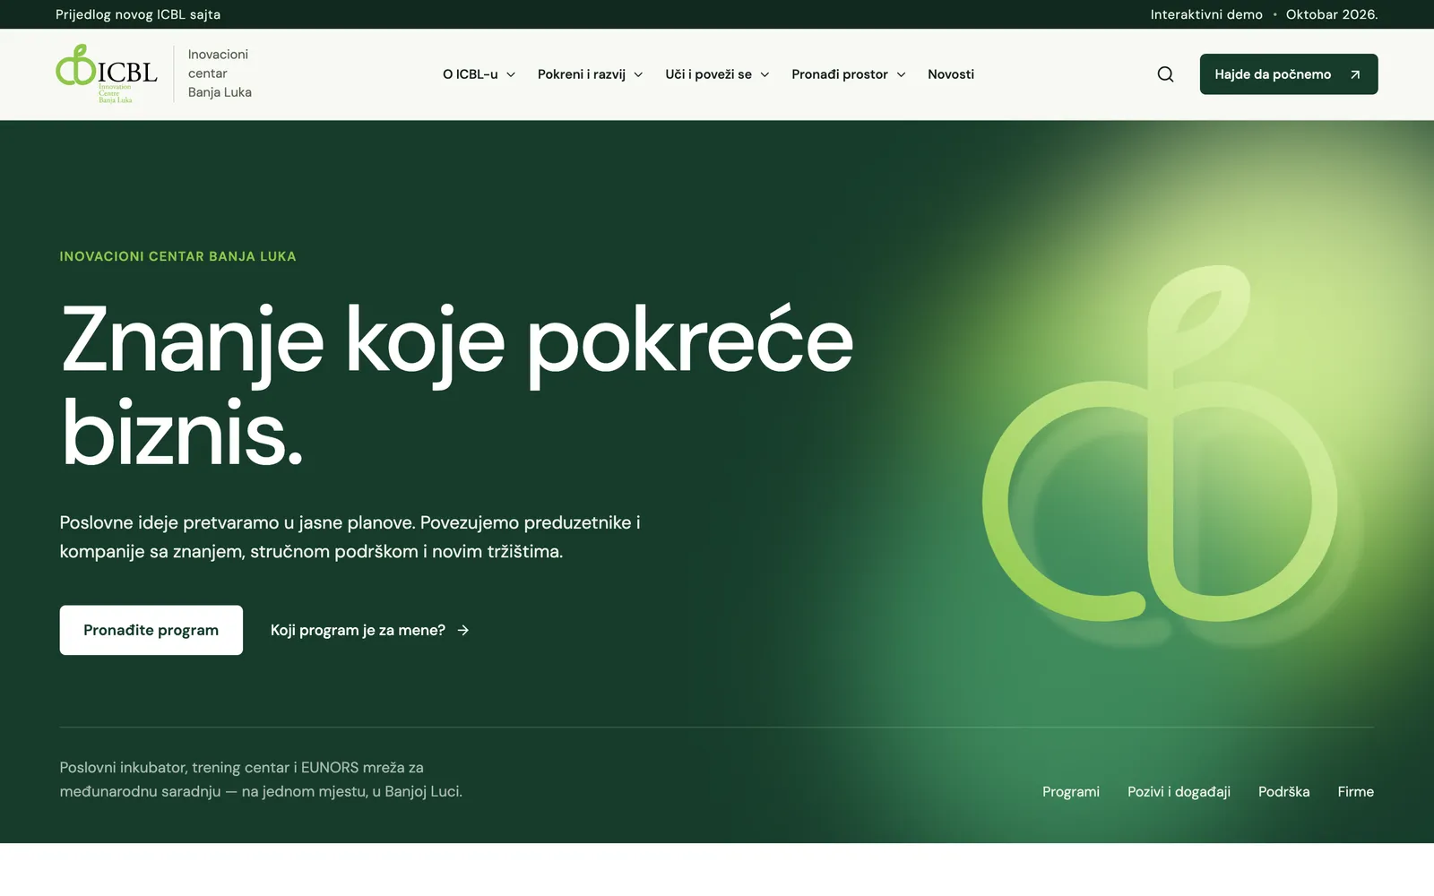Click the 'Znanje koje pokreće biznis.' headline
This screenshot has height=896, width=1434.
[x=457, y=387]
